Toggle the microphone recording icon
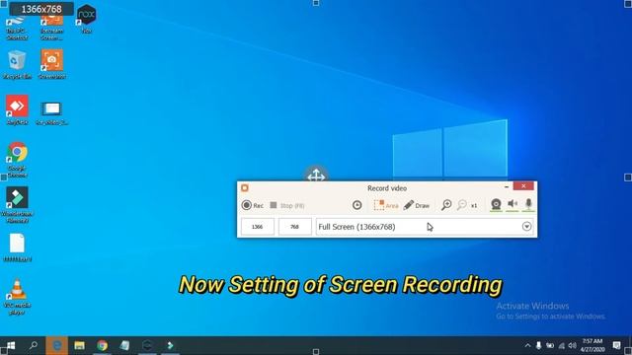 (528, 204)
